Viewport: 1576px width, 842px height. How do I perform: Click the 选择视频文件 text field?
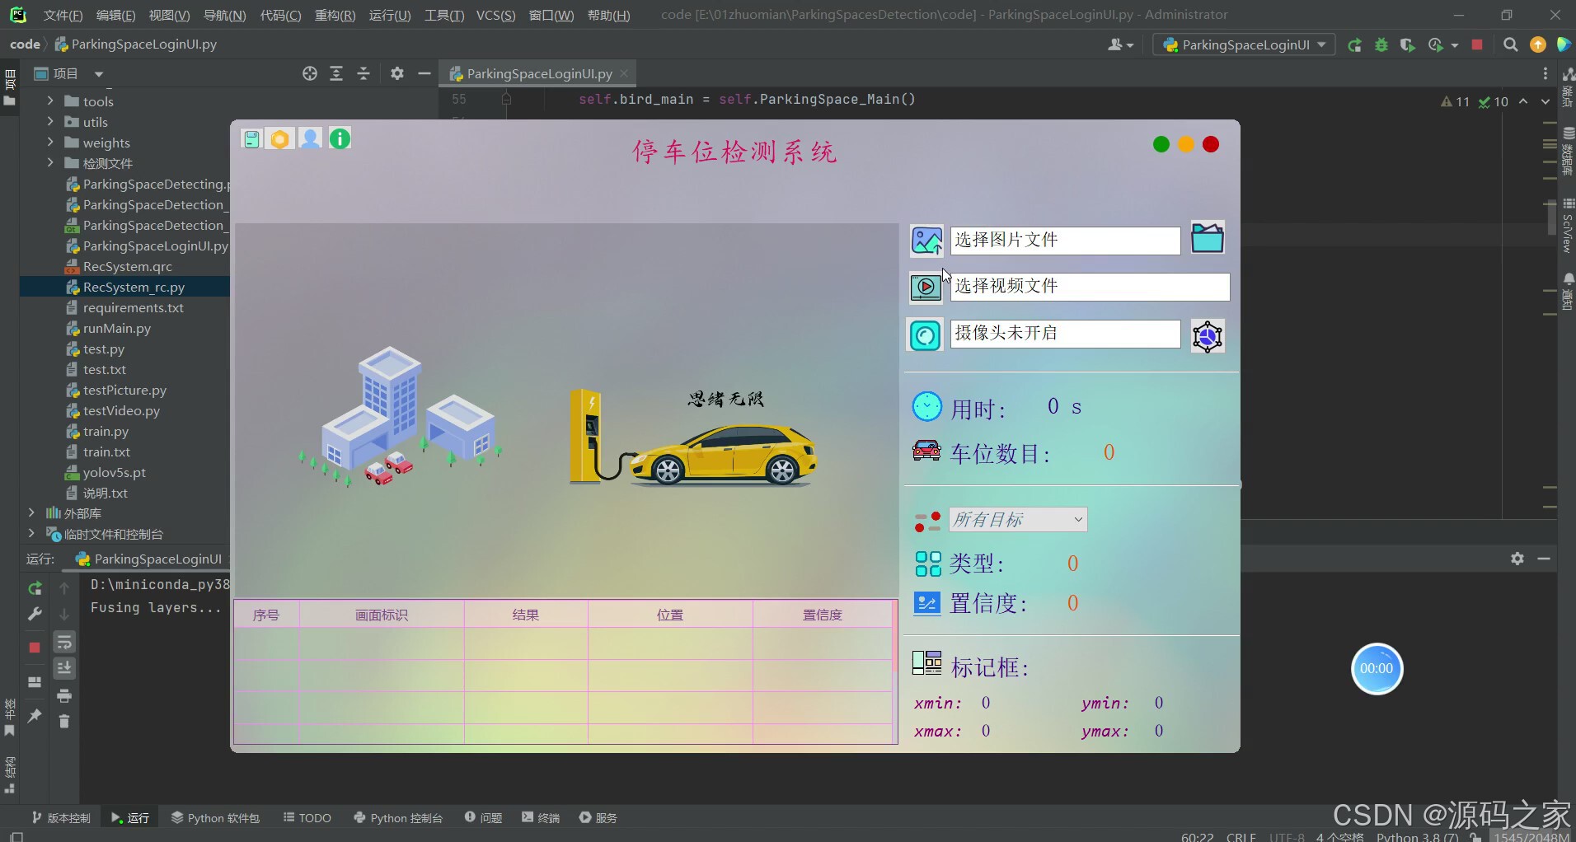(x=1090, y=287)
